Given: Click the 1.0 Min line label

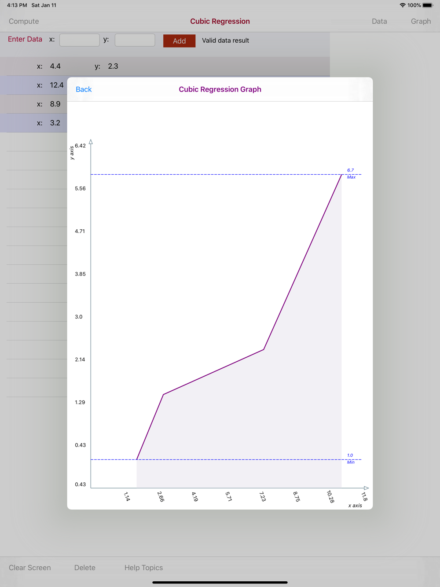Looking at the screenshot, I should pos(351,459).
